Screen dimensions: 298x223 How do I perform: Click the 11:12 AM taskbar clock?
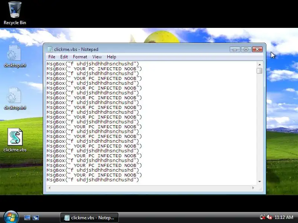[284, 217]
